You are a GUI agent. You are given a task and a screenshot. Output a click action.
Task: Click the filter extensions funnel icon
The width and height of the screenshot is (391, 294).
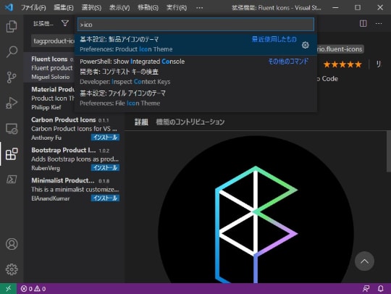pyautogui.click(x=65, y=23)
